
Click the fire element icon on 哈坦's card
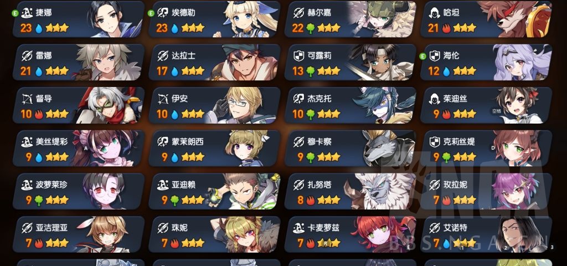446,28
